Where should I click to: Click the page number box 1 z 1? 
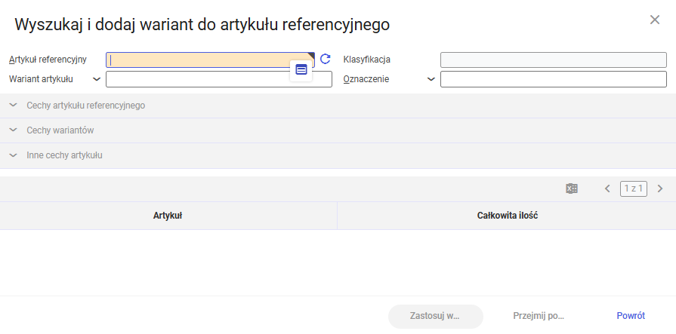633,188
